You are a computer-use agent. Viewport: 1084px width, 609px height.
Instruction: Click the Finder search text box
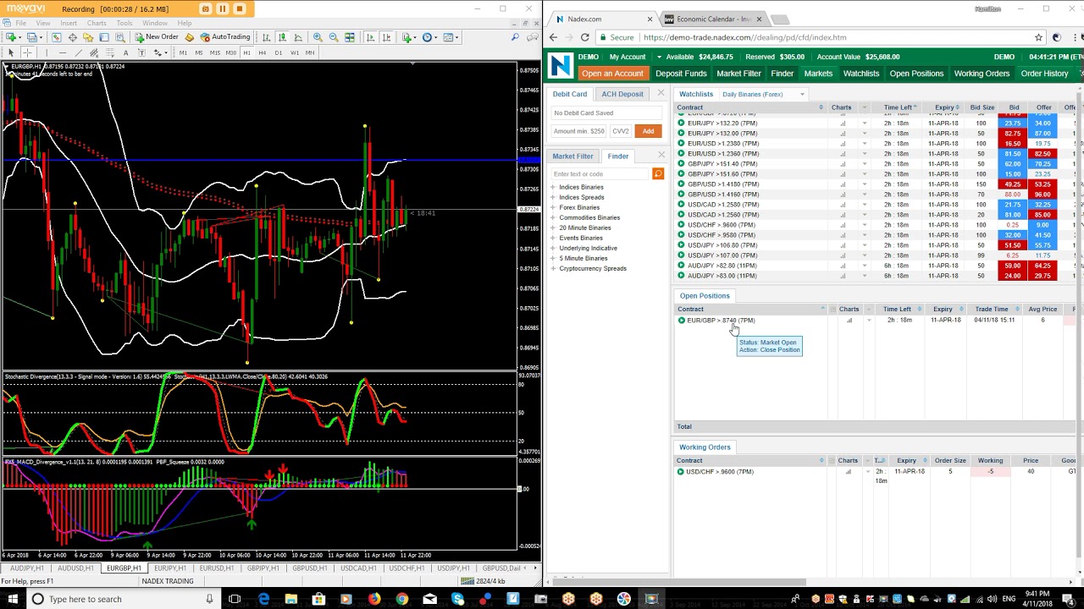pyautogui.click(x=600, y=174)
